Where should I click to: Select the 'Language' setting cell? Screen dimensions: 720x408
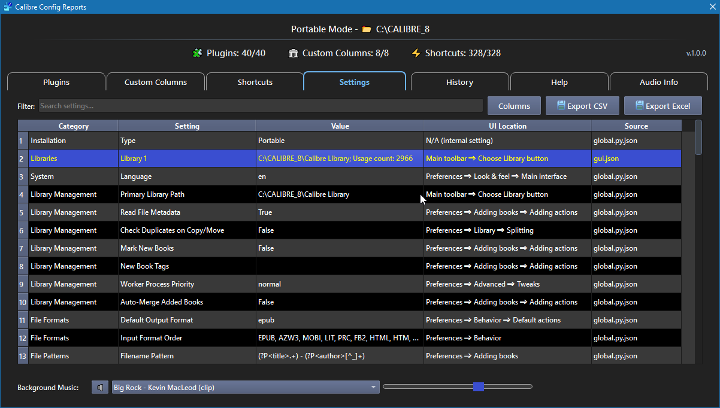point(187,176)
